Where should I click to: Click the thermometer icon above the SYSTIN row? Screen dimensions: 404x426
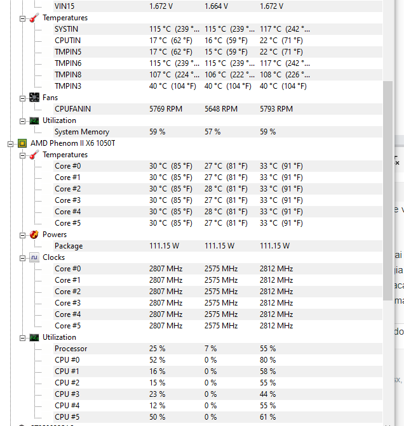(x=34, y=18)
